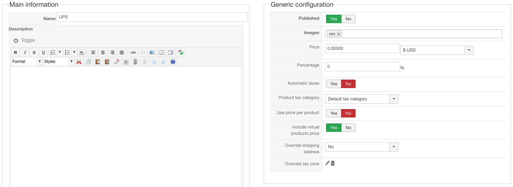Switch Use price per product to Yes

(x=334, y=113)
